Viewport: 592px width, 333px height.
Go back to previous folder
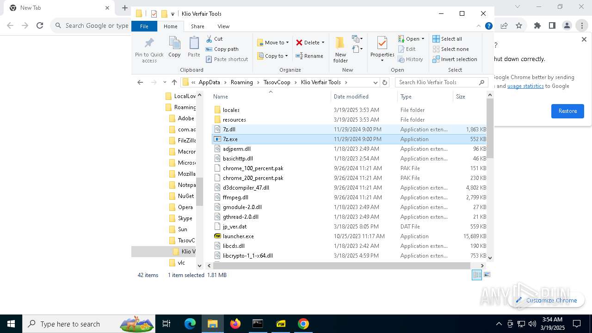tap(140, 82)
